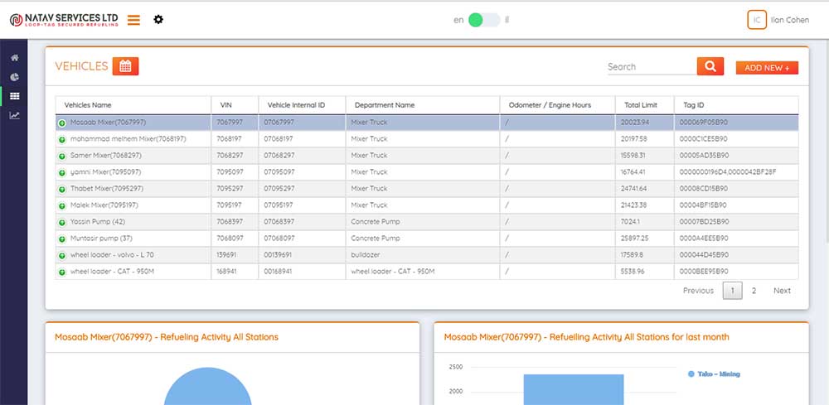Click tag ID cell 0000BEE95B90
829x405 pixels.
pyautogui.click(x=736, y=272)
